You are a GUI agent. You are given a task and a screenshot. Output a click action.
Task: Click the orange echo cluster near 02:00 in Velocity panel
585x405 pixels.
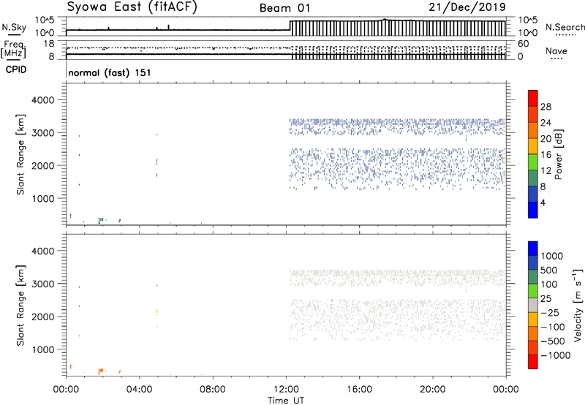tap(101, 371)
